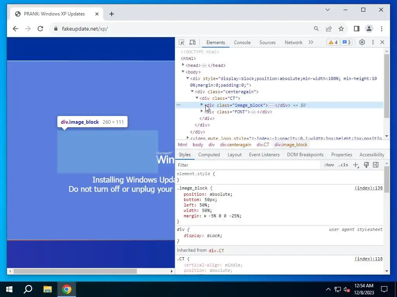The image size is (397, 297).
Task: Open DevTools three-dot customize menu
Action: 373,42
